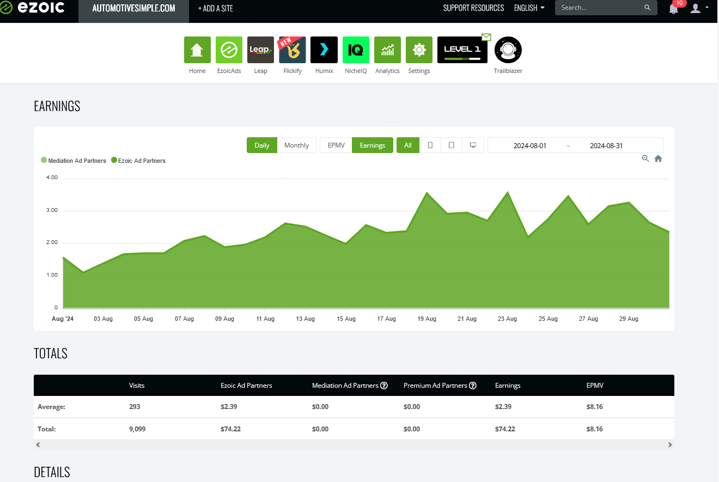Reset chart with the home icon
Image resolution: width=719 pixels, height=482 pixels.
tap(658, 158)
